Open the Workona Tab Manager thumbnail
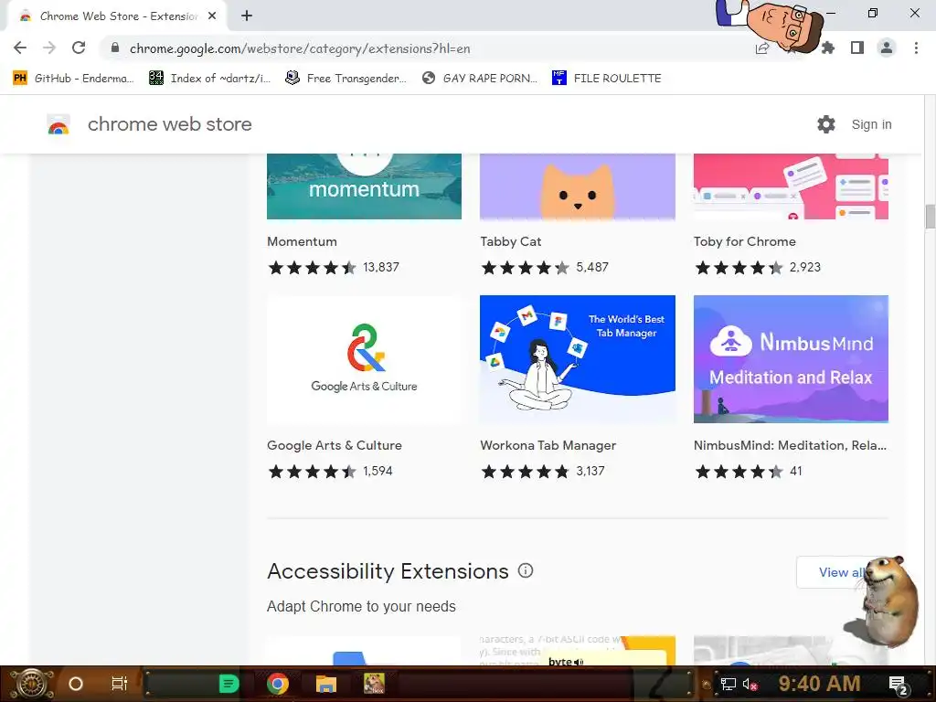The width and height of the screenshot is (936, 702). [578, 358]
